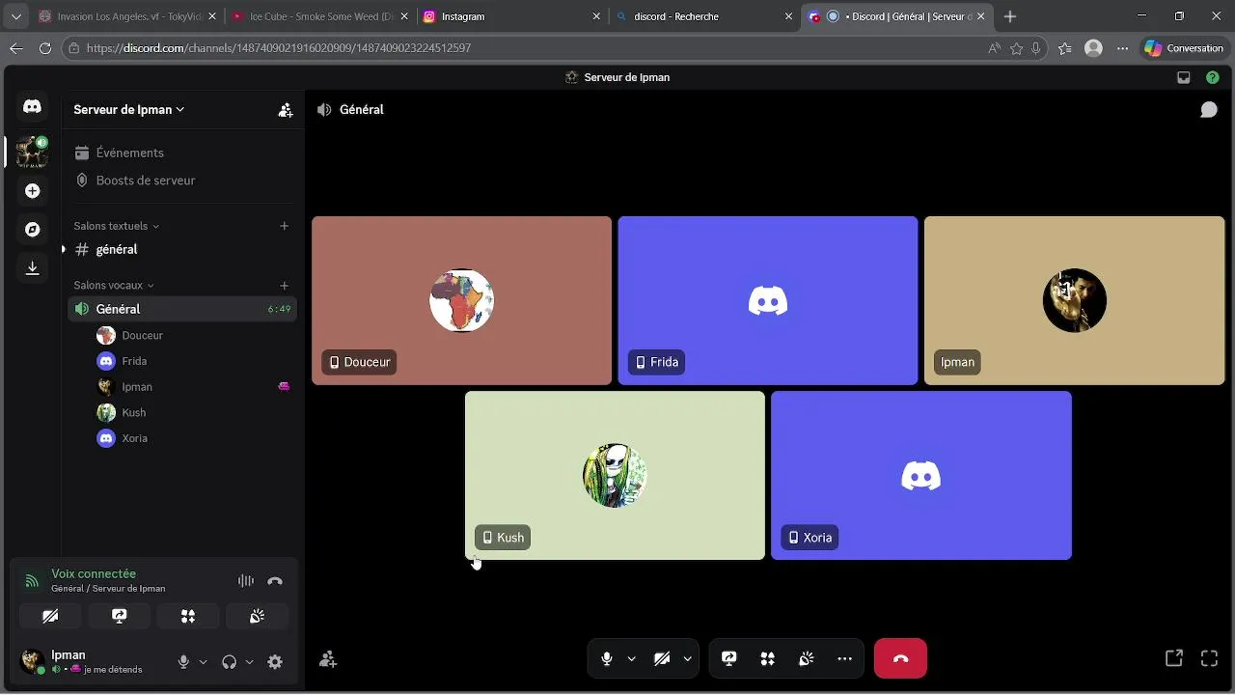Click Add a Server plus icon

32,191
